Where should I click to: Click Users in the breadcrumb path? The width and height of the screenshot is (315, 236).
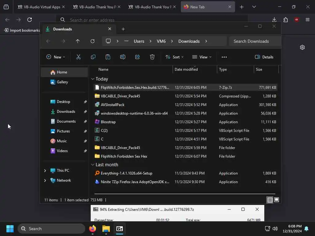coord(139,41)
